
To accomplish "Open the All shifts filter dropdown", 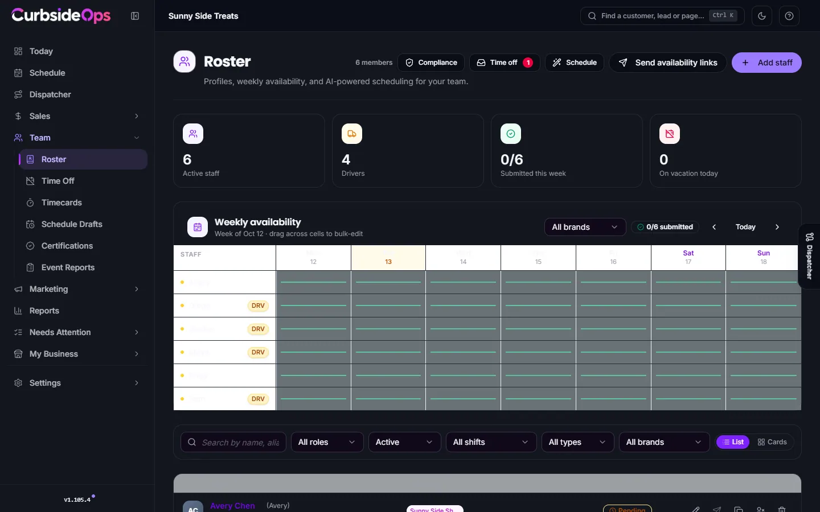I will [x=491, y=442].
